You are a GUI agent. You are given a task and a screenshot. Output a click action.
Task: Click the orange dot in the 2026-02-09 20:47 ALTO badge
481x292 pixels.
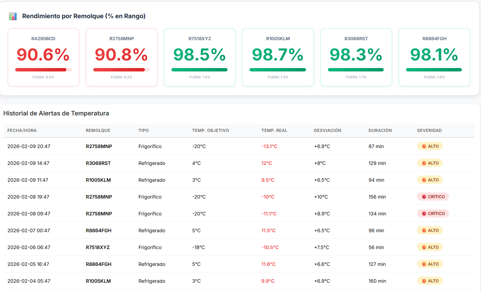click(x=424, y=146)
